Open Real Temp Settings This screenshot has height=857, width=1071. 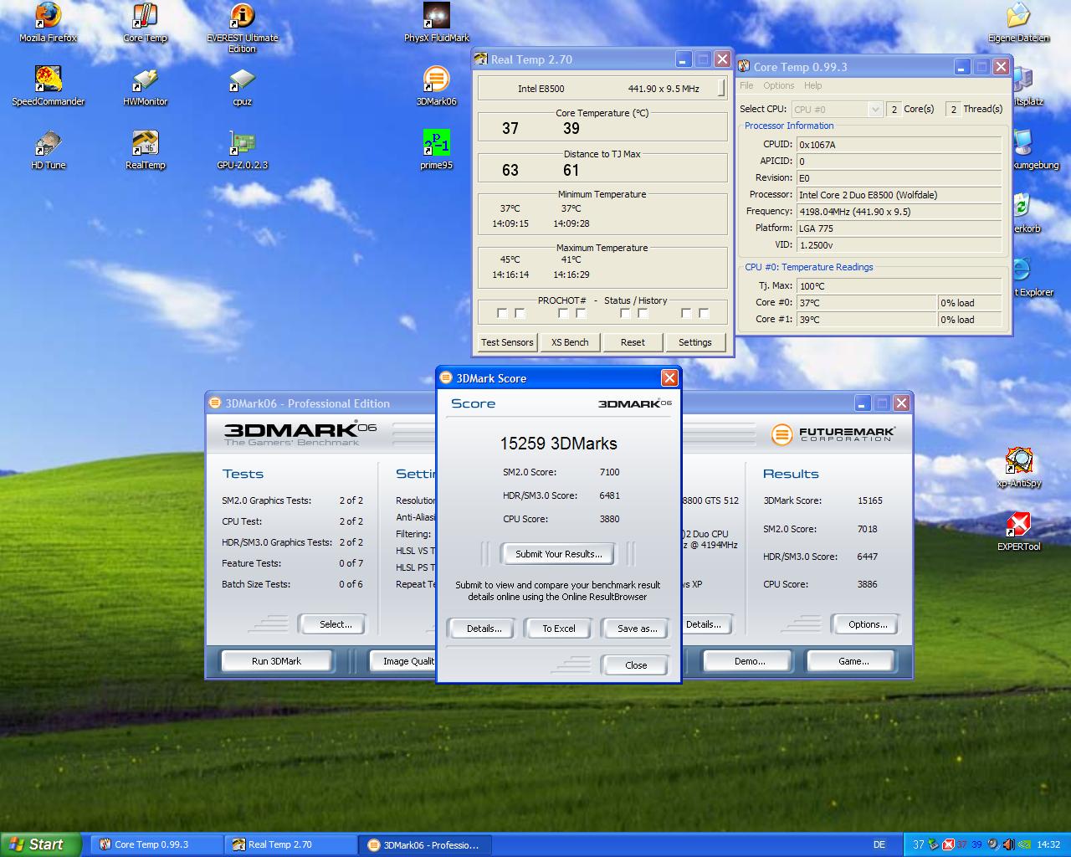(x=695, y=342)
